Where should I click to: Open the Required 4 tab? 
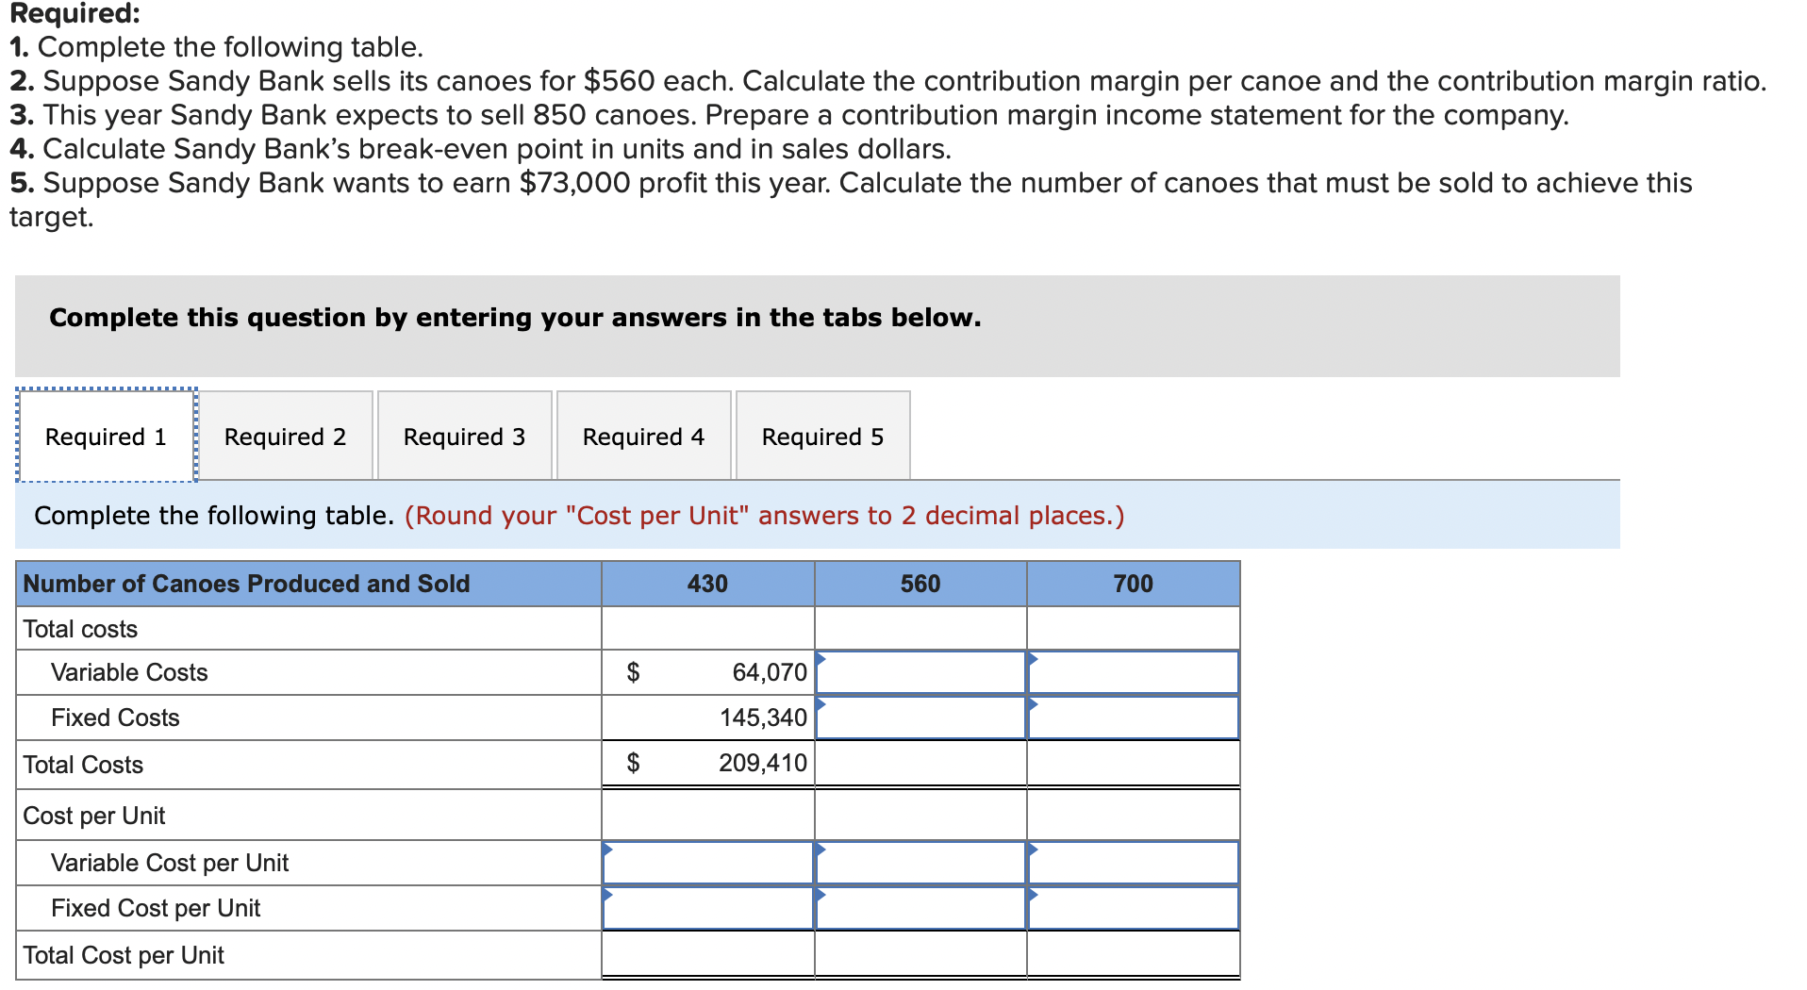[x=642, y=436]
